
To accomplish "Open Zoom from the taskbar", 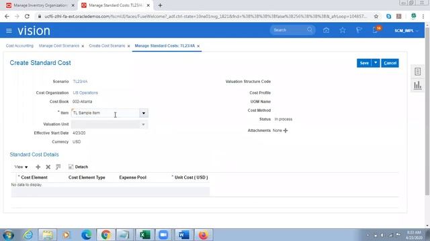I will pyautogui.click(x=164, y=235).
